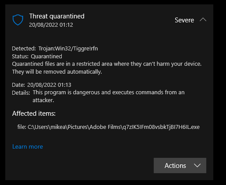The image size is (226, 185).
Task: Select the Severe severity label
Action: (x=184, y=20)
